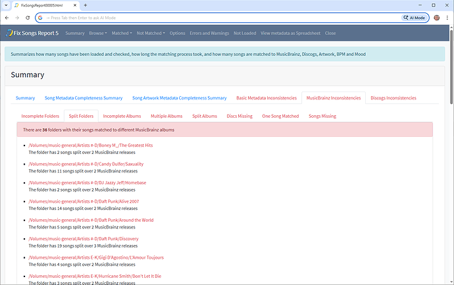This screenshot has width=454, height=285.
Task: Open the browser profile avatar
Action: (437, 18)
